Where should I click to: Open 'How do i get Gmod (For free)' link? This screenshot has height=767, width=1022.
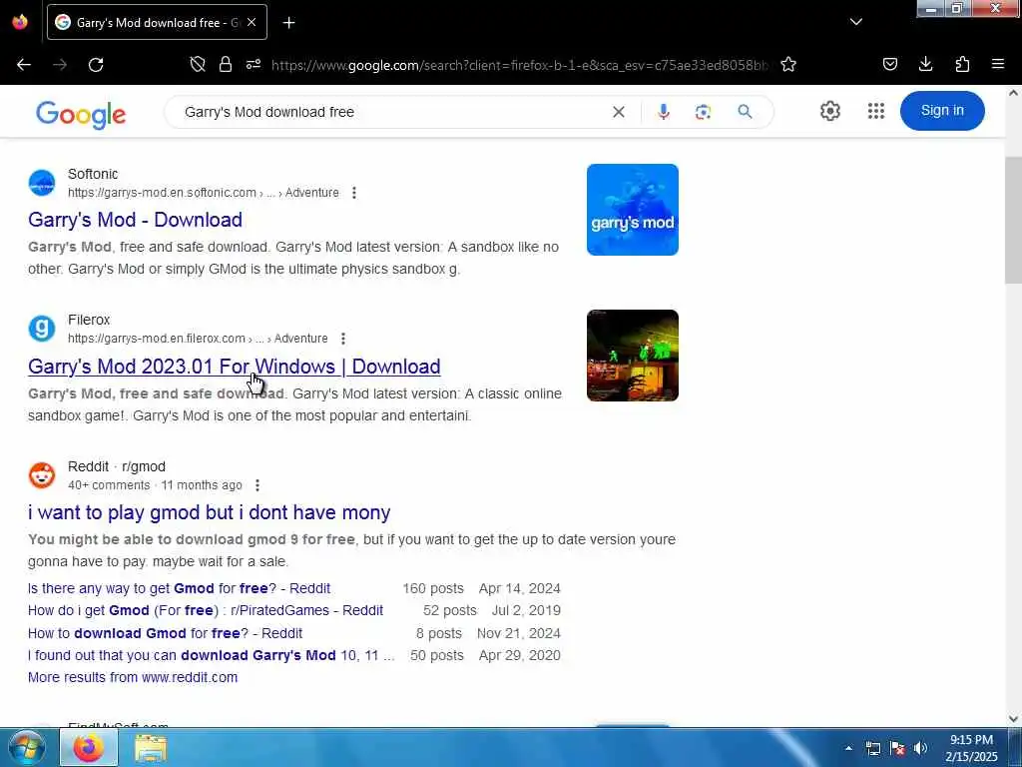pyautogui.click(x=206, y=610)
